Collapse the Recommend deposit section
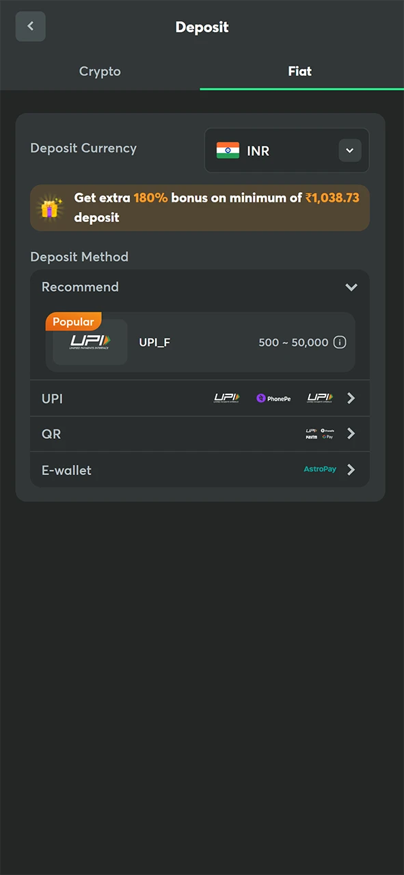 [x=351, y=287]
